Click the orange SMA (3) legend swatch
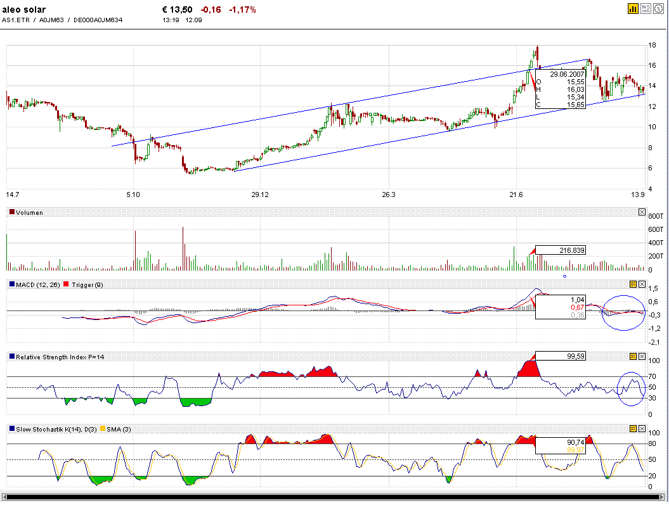 click(103, 430)
